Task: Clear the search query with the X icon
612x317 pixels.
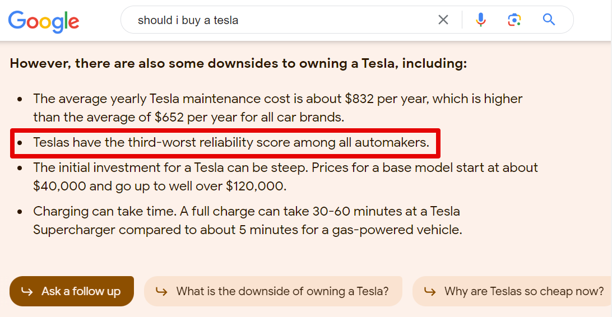Action: [443, 20]
